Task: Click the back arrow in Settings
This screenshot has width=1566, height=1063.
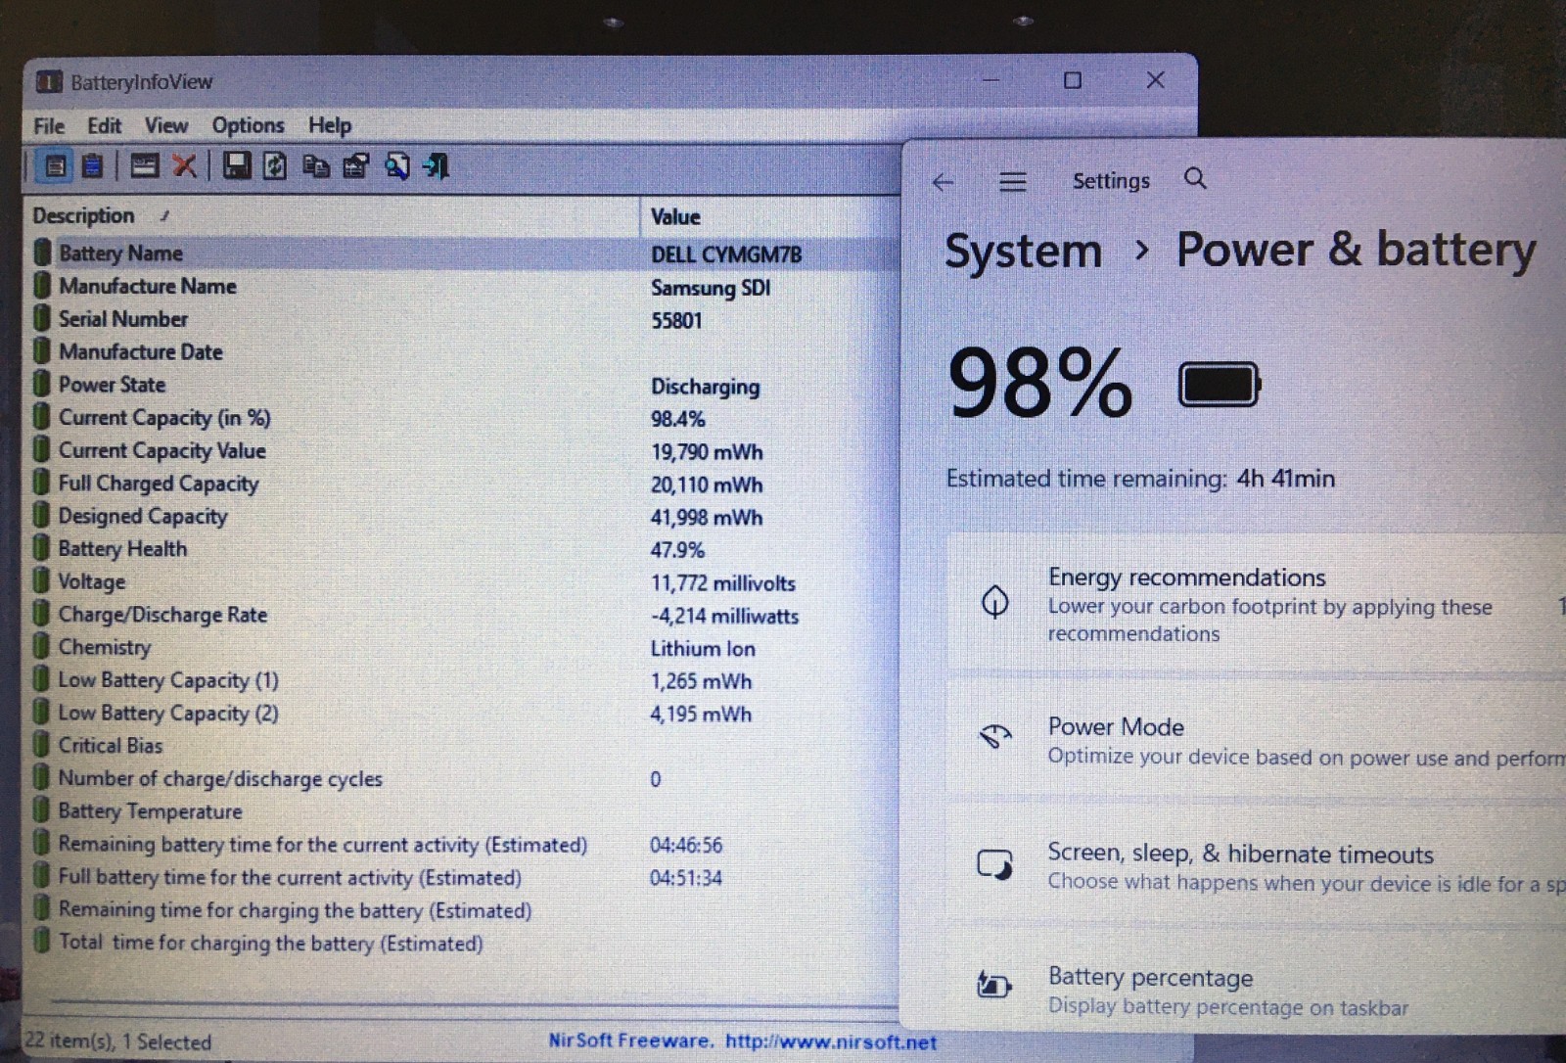Action: click(x=943, y=182)
